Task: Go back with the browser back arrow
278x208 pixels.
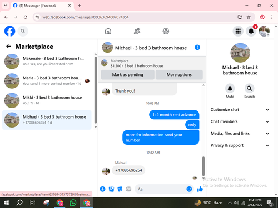Action: pyautogui.click(x=6, y=17)
